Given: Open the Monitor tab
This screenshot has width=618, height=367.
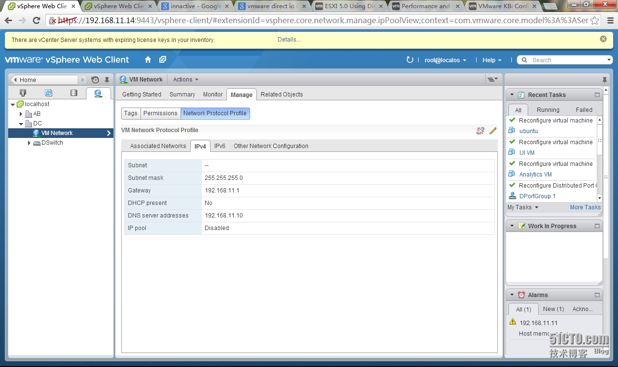Looking at the screenshot, I should (x=213, y=95).
